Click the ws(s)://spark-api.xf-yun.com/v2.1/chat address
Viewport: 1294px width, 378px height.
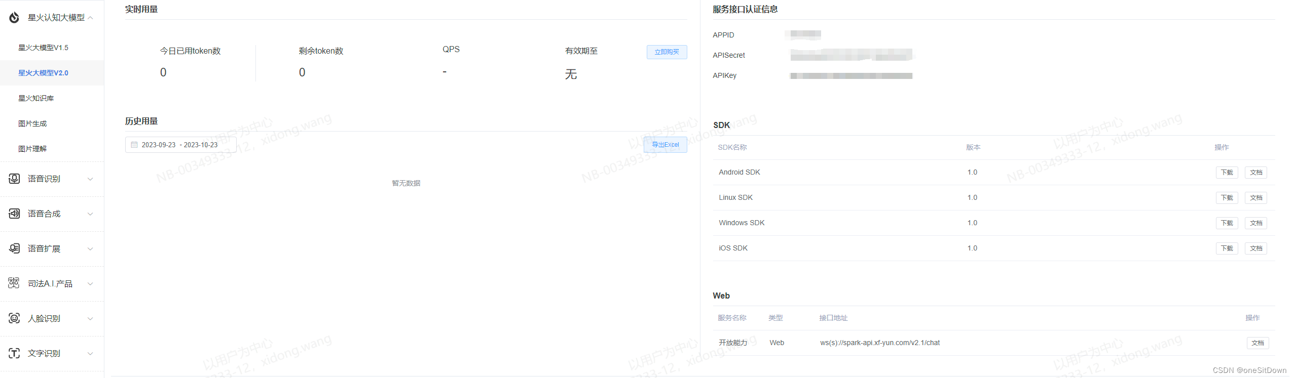click(880, 343)
